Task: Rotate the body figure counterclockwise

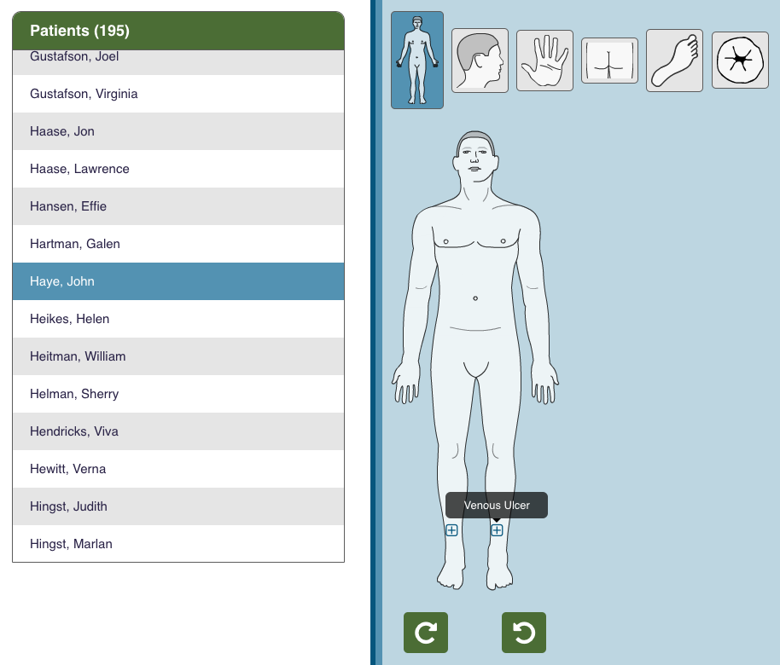Action: click(523, 633)
